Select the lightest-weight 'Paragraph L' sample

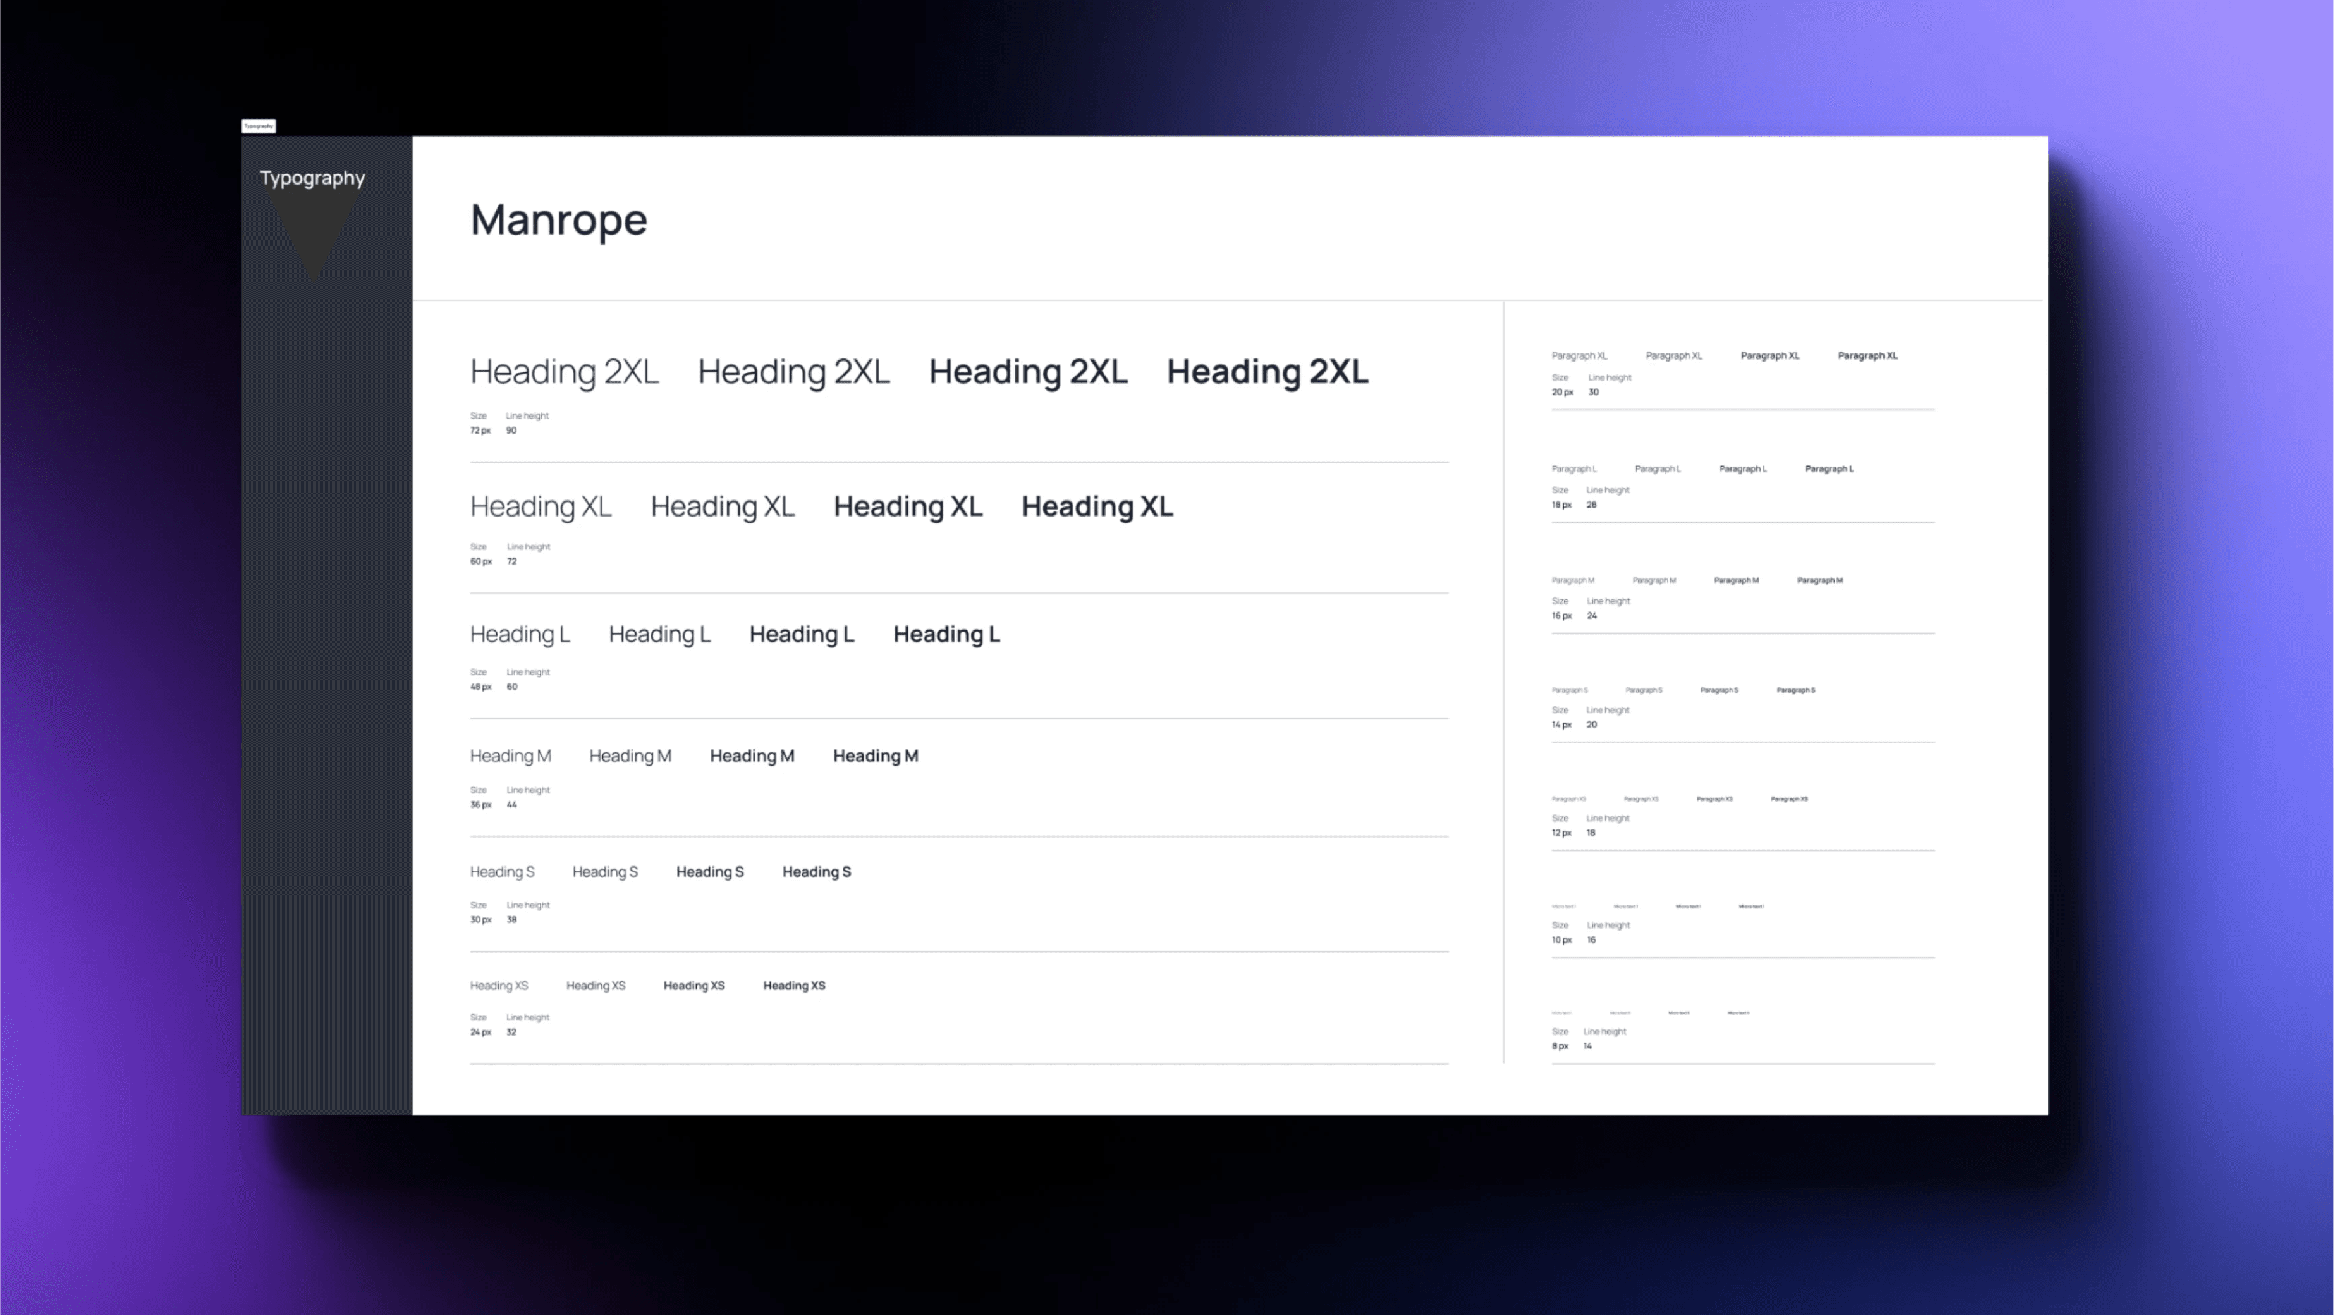pos(1574,470)
